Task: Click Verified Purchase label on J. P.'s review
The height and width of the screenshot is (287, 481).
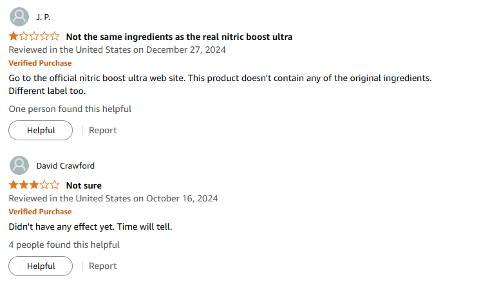Action: [40, 63]
